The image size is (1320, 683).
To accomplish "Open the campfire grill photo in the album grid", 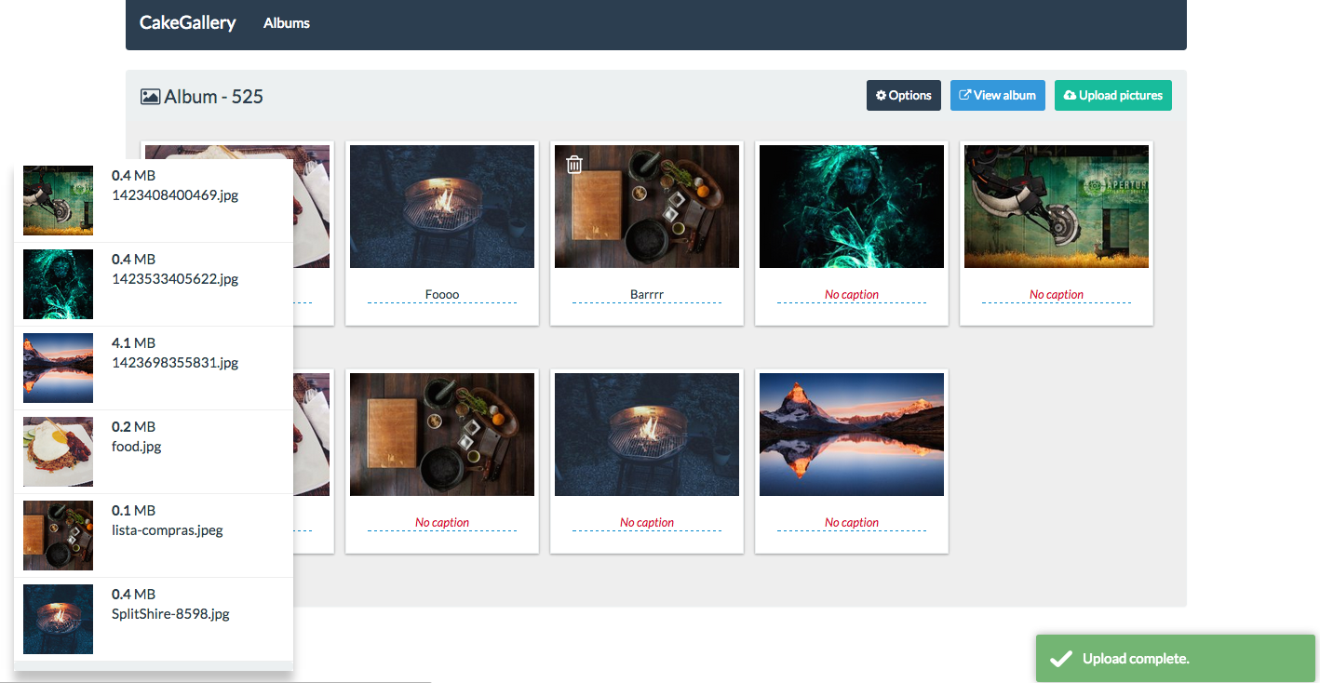I will click(441, 206).
